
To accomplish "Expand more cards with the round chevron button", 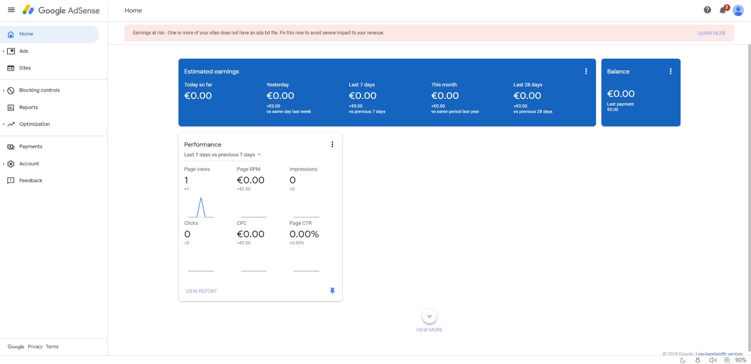I will click(429, 316).
